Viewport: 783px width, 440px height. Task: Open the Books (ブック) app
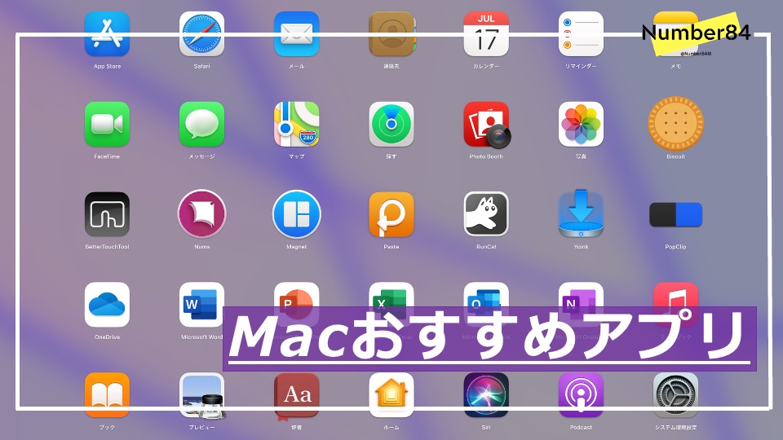click(107, 395)
